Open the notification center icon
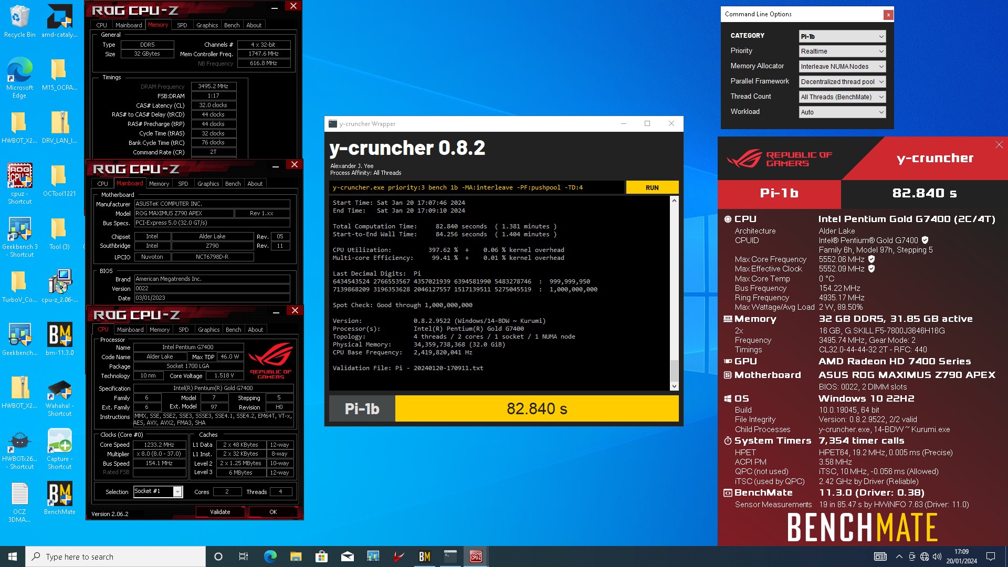 pos(991,556)
